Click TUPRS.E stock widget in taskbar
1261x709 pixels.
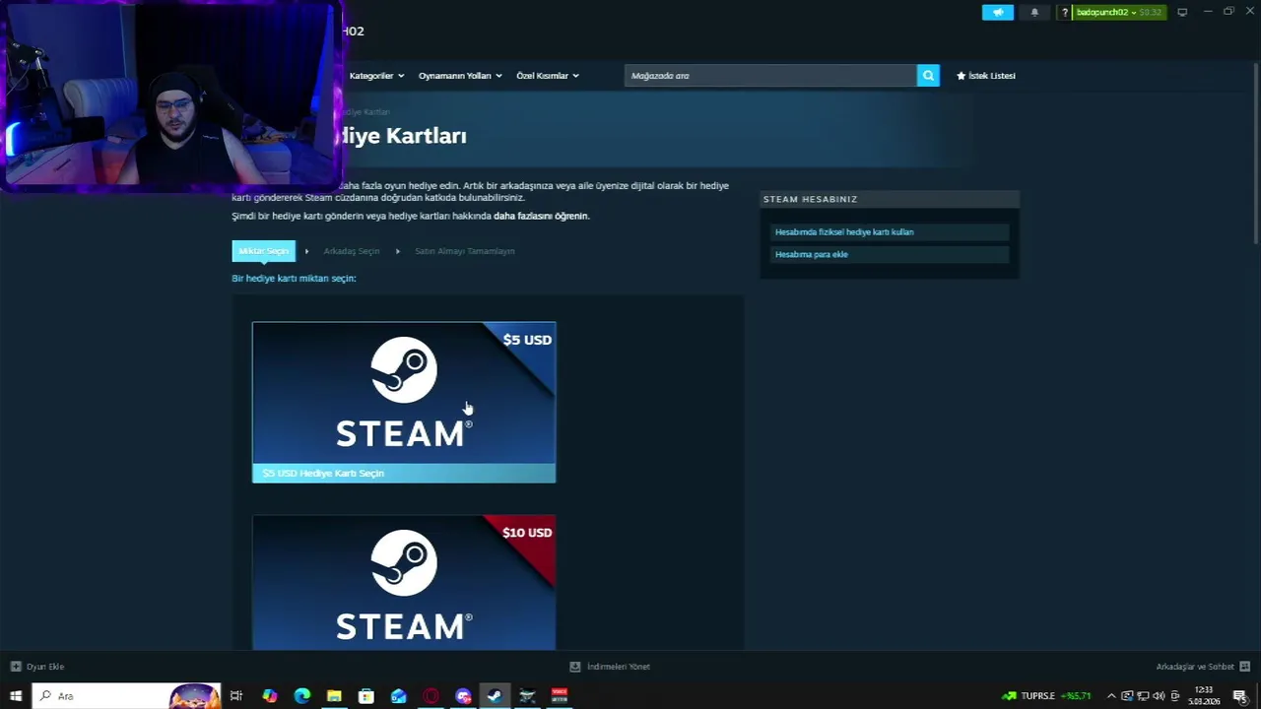(x=1046, y=696)
